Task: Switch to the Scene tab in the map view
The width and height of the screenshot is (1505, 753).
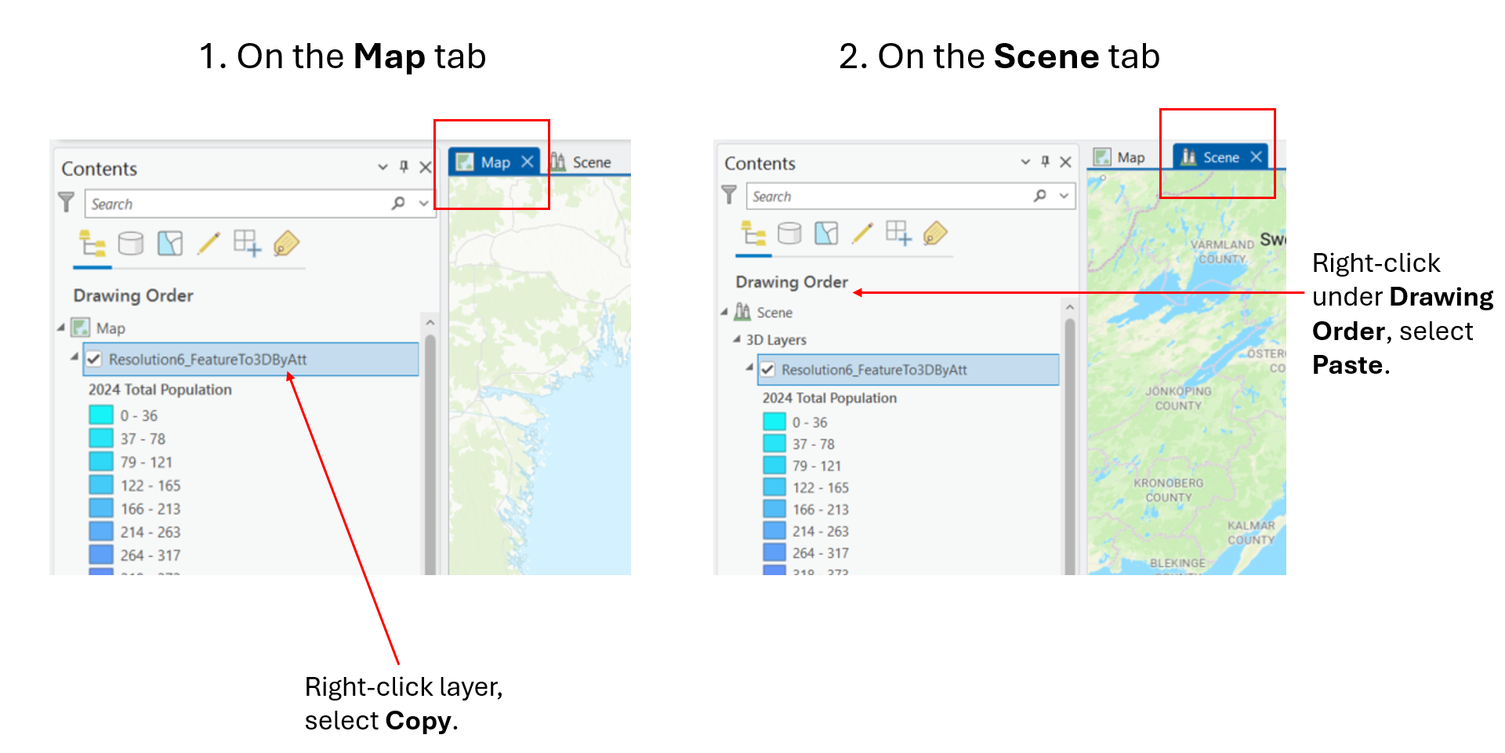Action: pos(592,161)
